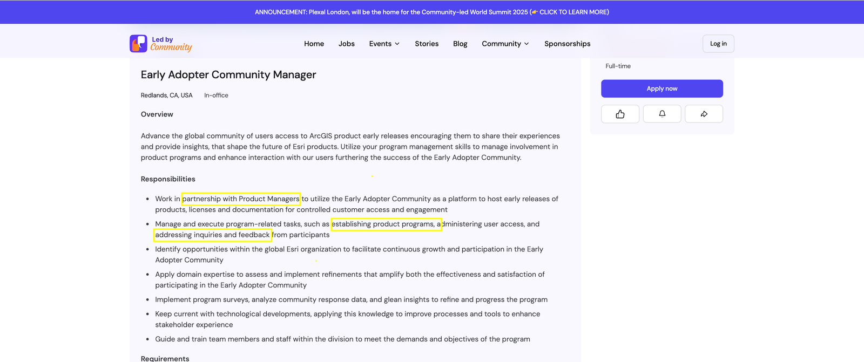Open the Community dropdown menu
864x362 pixels.
(x=505, y=44)
